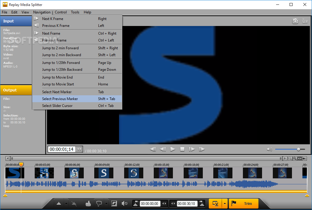Play the video

point(173,149)
